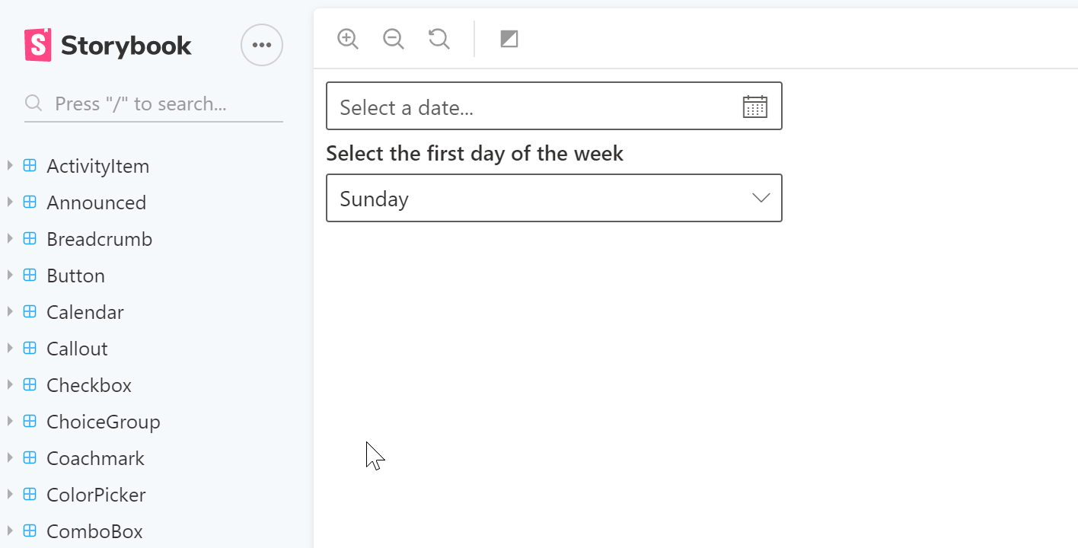
Task: Click the component grid icon beside ComboBox
Action: [x=29, y=530]
